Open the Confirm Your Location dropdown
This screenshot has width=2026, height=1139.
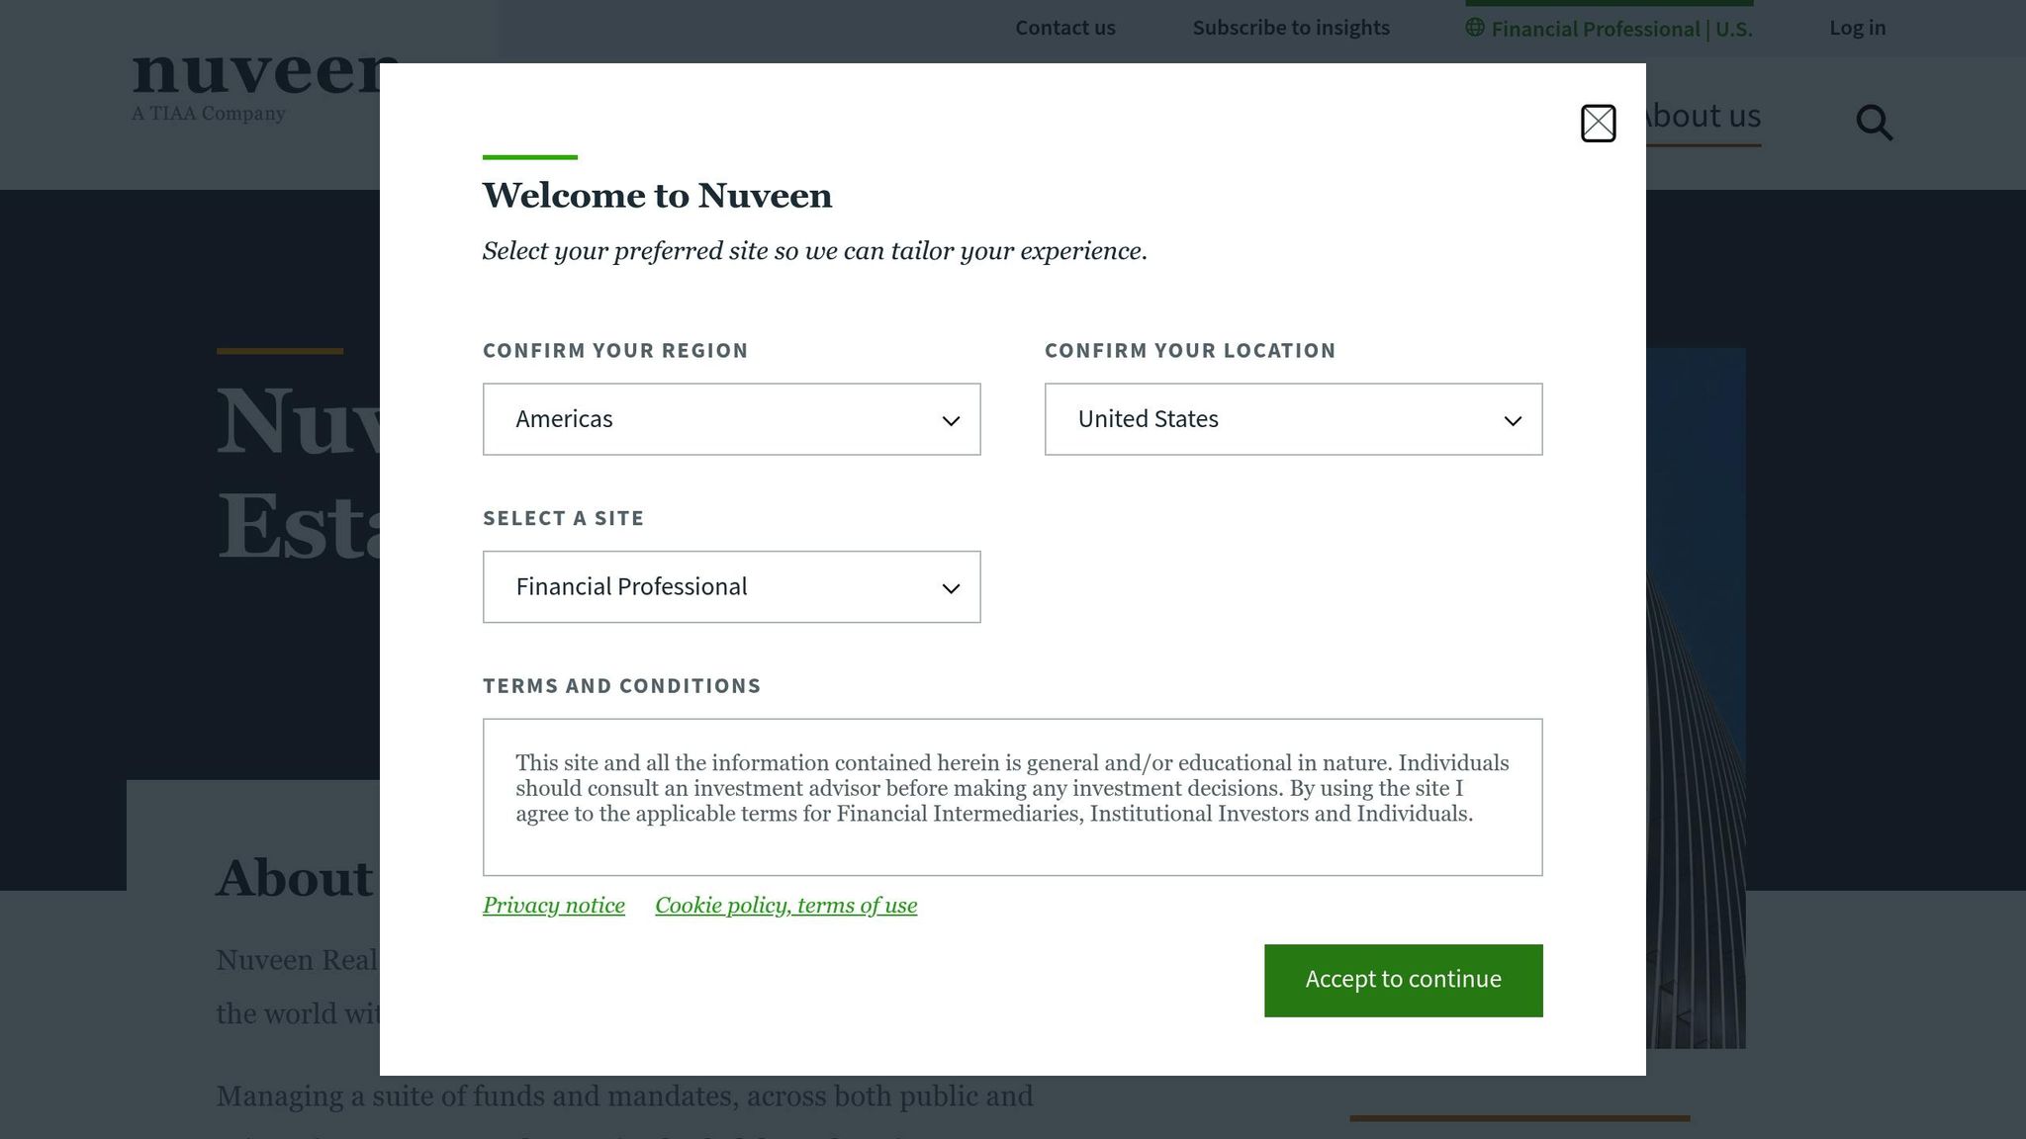coord(1293,419)
